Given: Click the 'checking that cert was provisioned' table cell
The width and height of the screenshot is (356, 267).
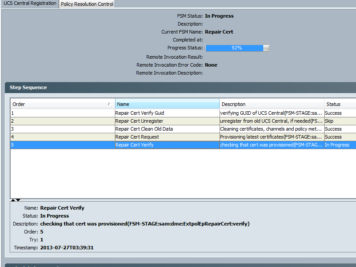Looking at the screenshot, I should click(272, 145).
